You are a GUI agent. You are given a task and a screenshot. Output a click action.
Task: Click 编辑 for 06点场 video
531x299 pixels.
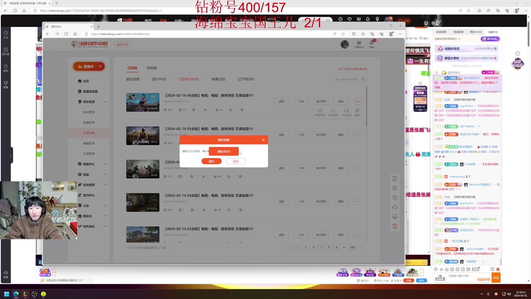[341, 101]
